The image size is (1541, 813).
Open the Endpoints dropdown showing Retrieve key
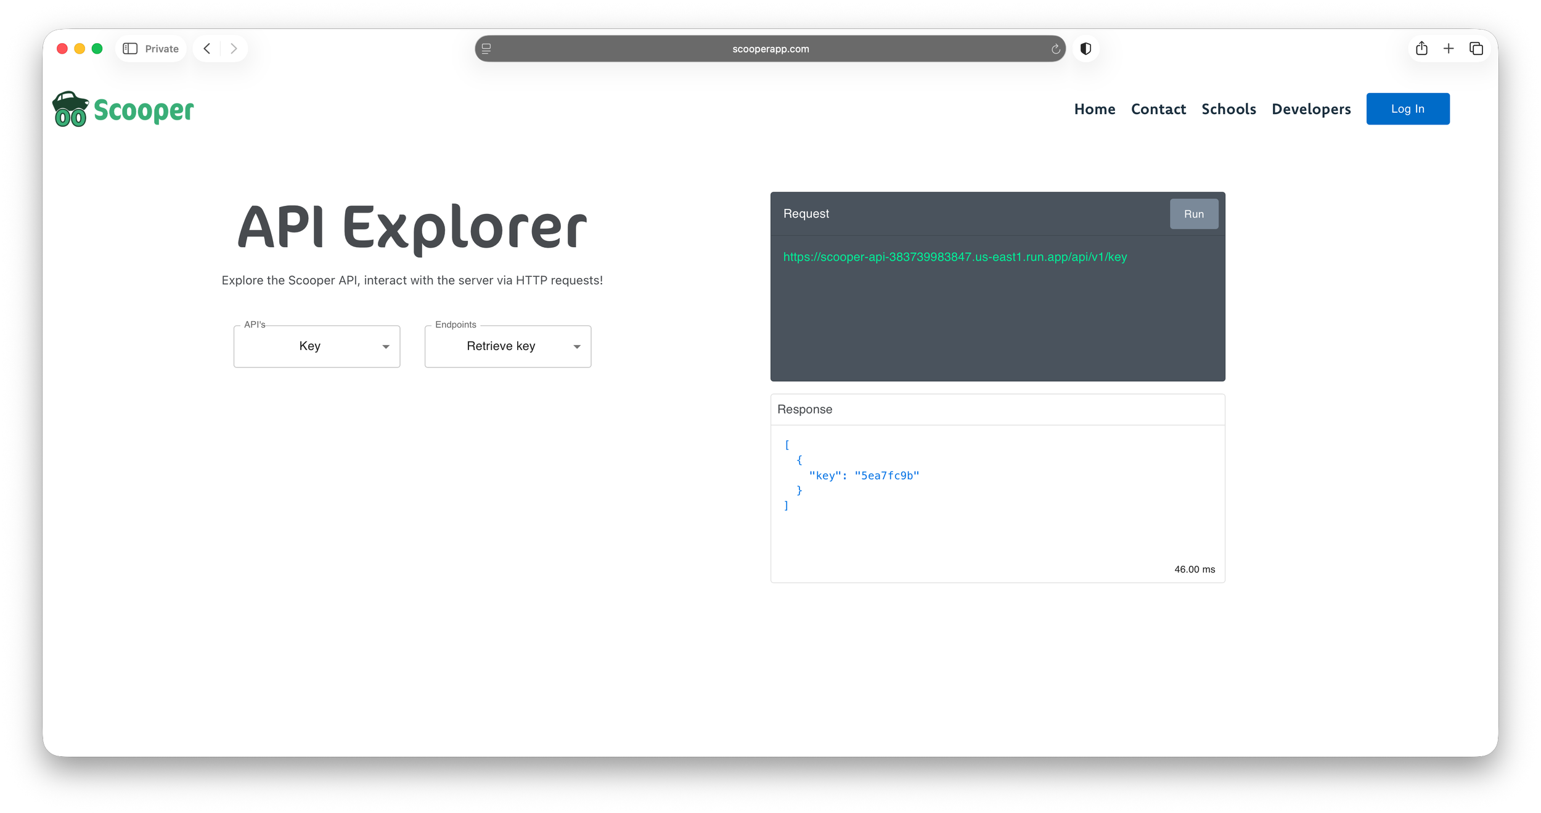point(508,346)
